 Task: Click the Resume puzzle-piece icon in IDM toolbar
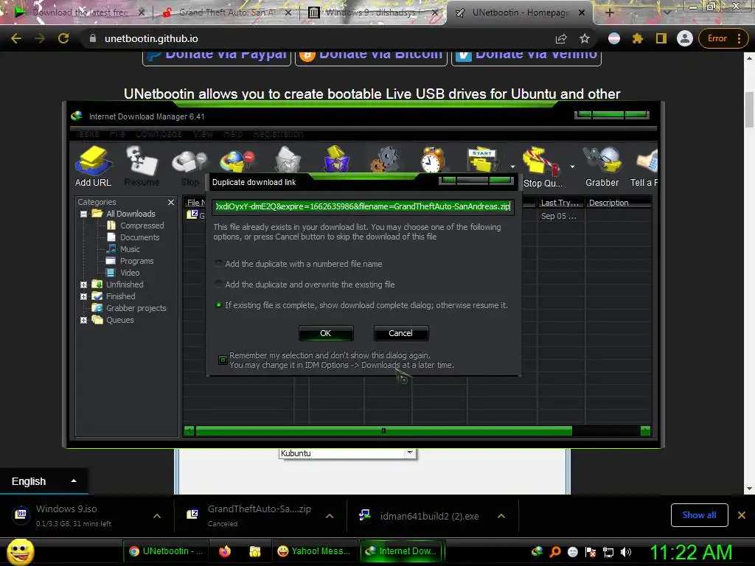[x=142, y=166]
